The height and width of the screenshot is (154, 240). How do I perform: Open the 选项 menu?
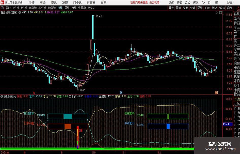195,3
